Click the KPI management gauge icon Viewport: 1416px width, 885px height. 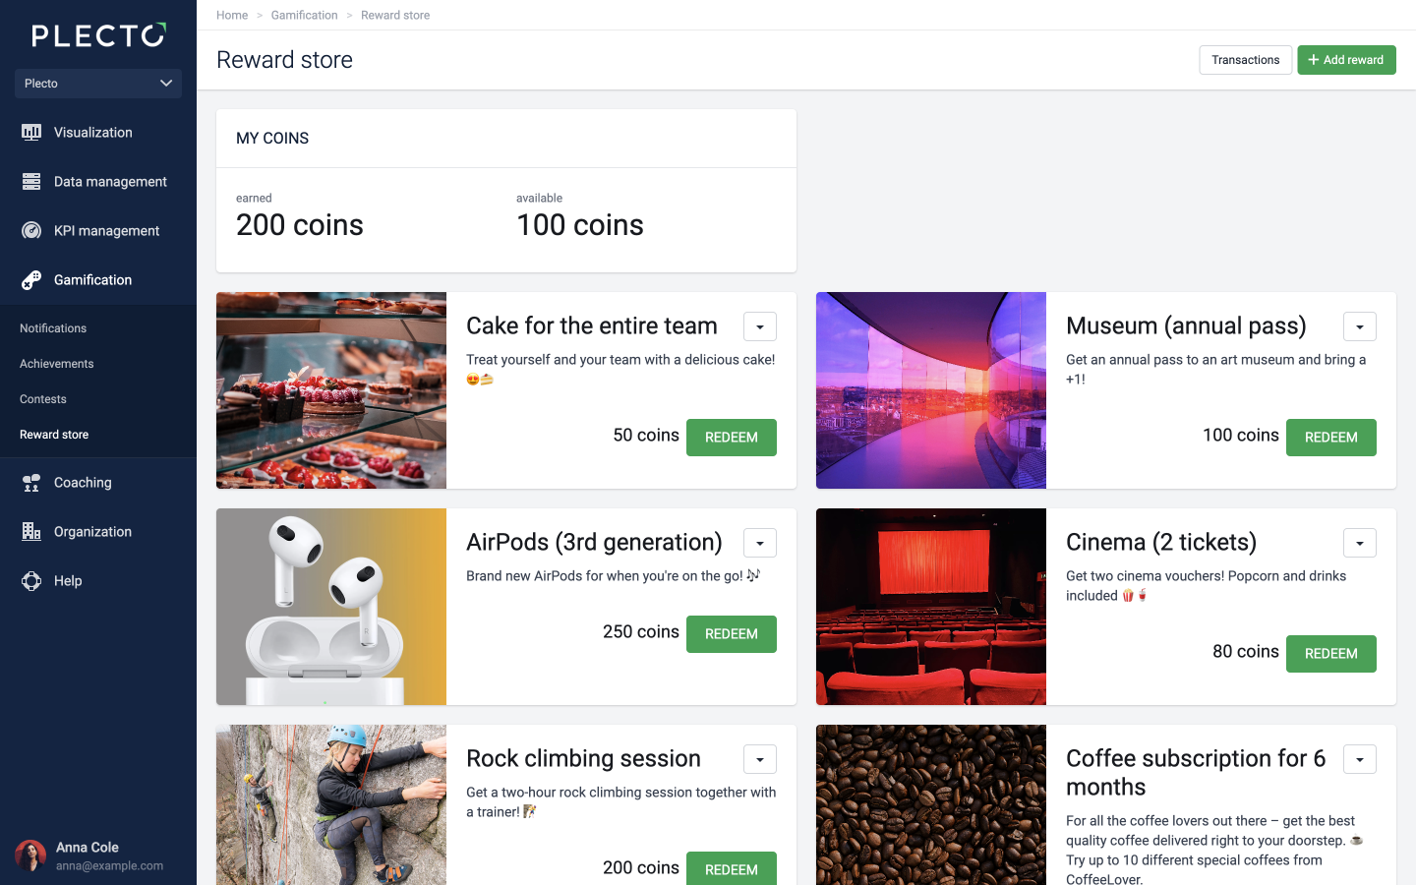[x=31, y=230]
